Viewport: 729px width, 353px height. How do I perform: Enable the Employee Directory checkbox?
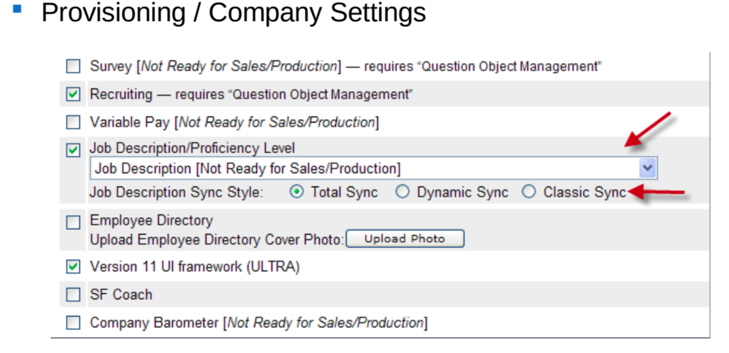(73, 223)
